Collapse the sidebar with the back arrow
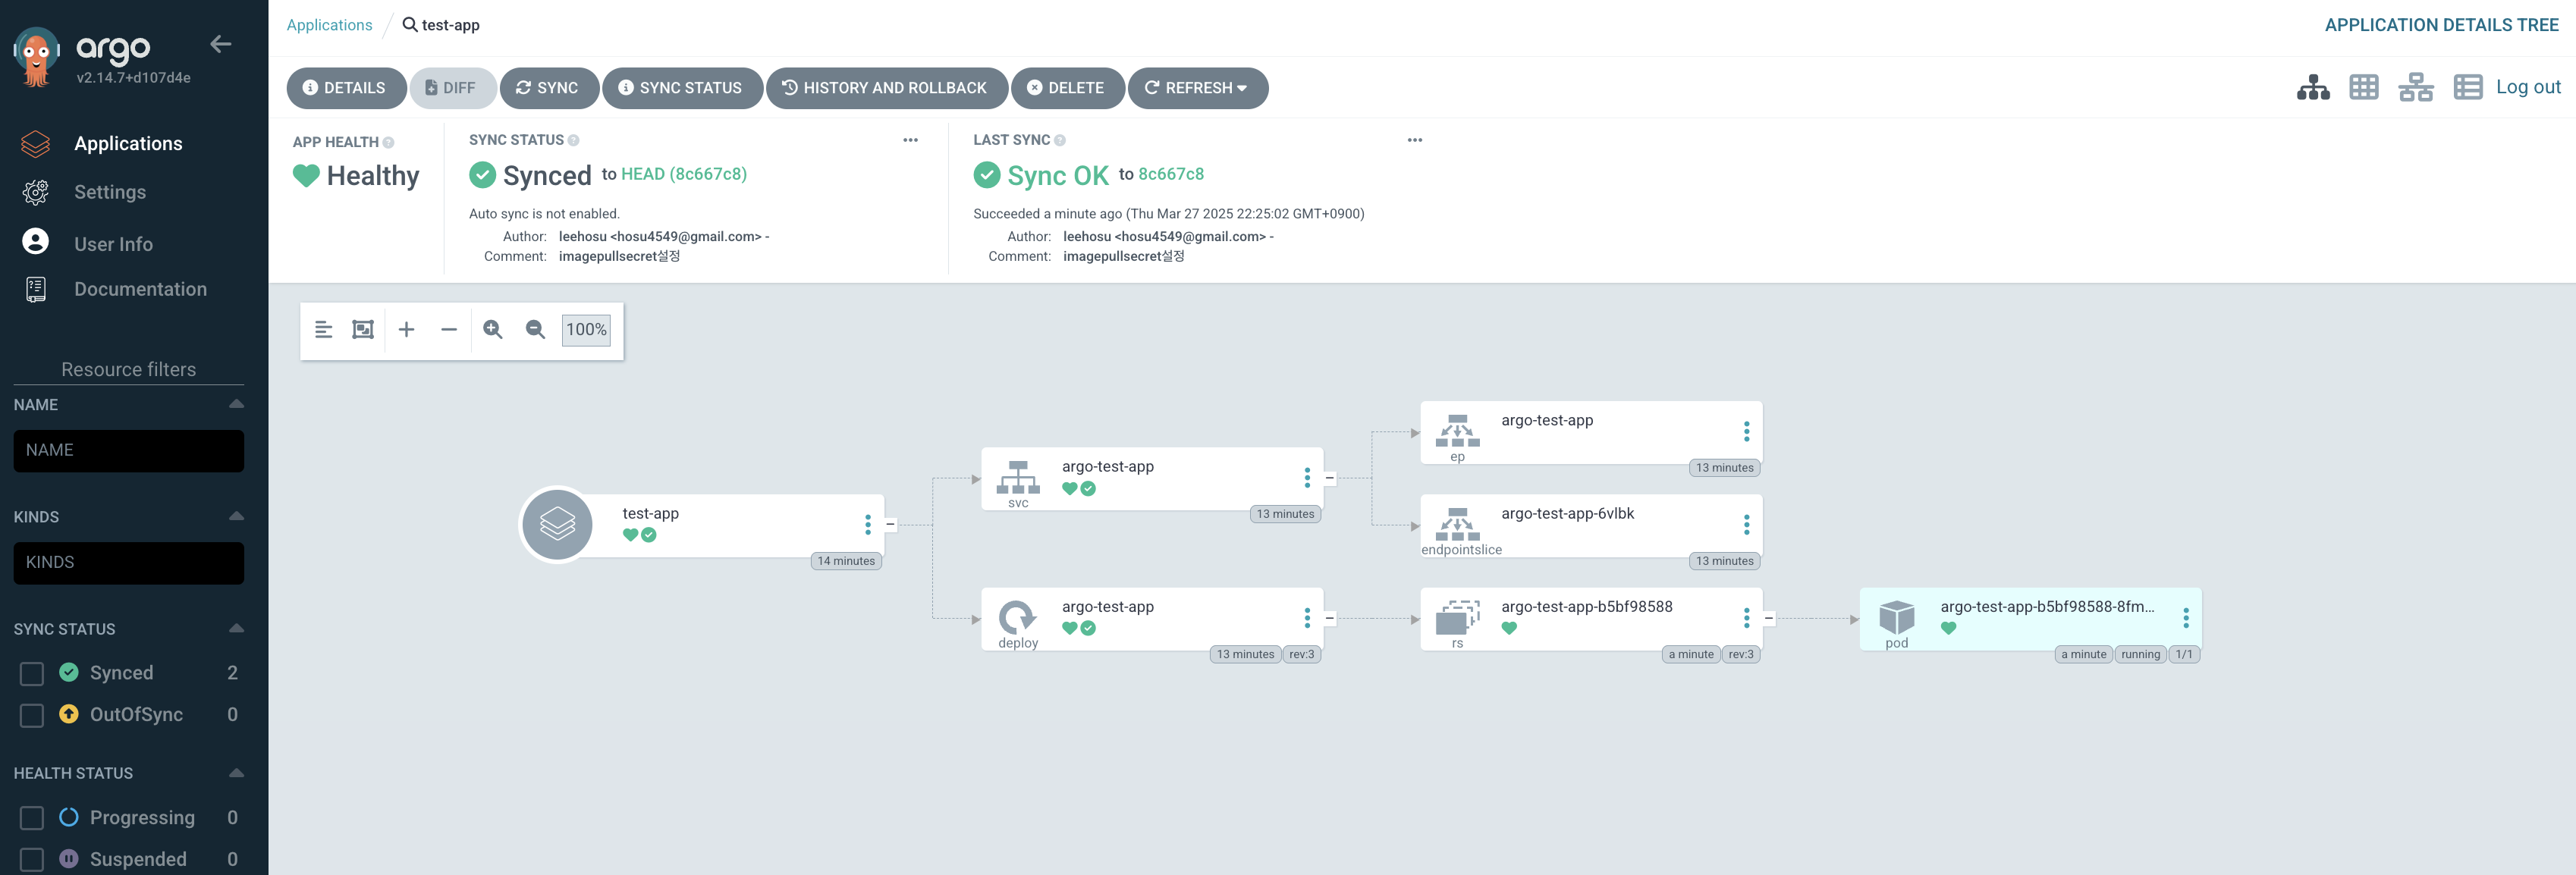The image size is (2576, 875). point(221,44)
